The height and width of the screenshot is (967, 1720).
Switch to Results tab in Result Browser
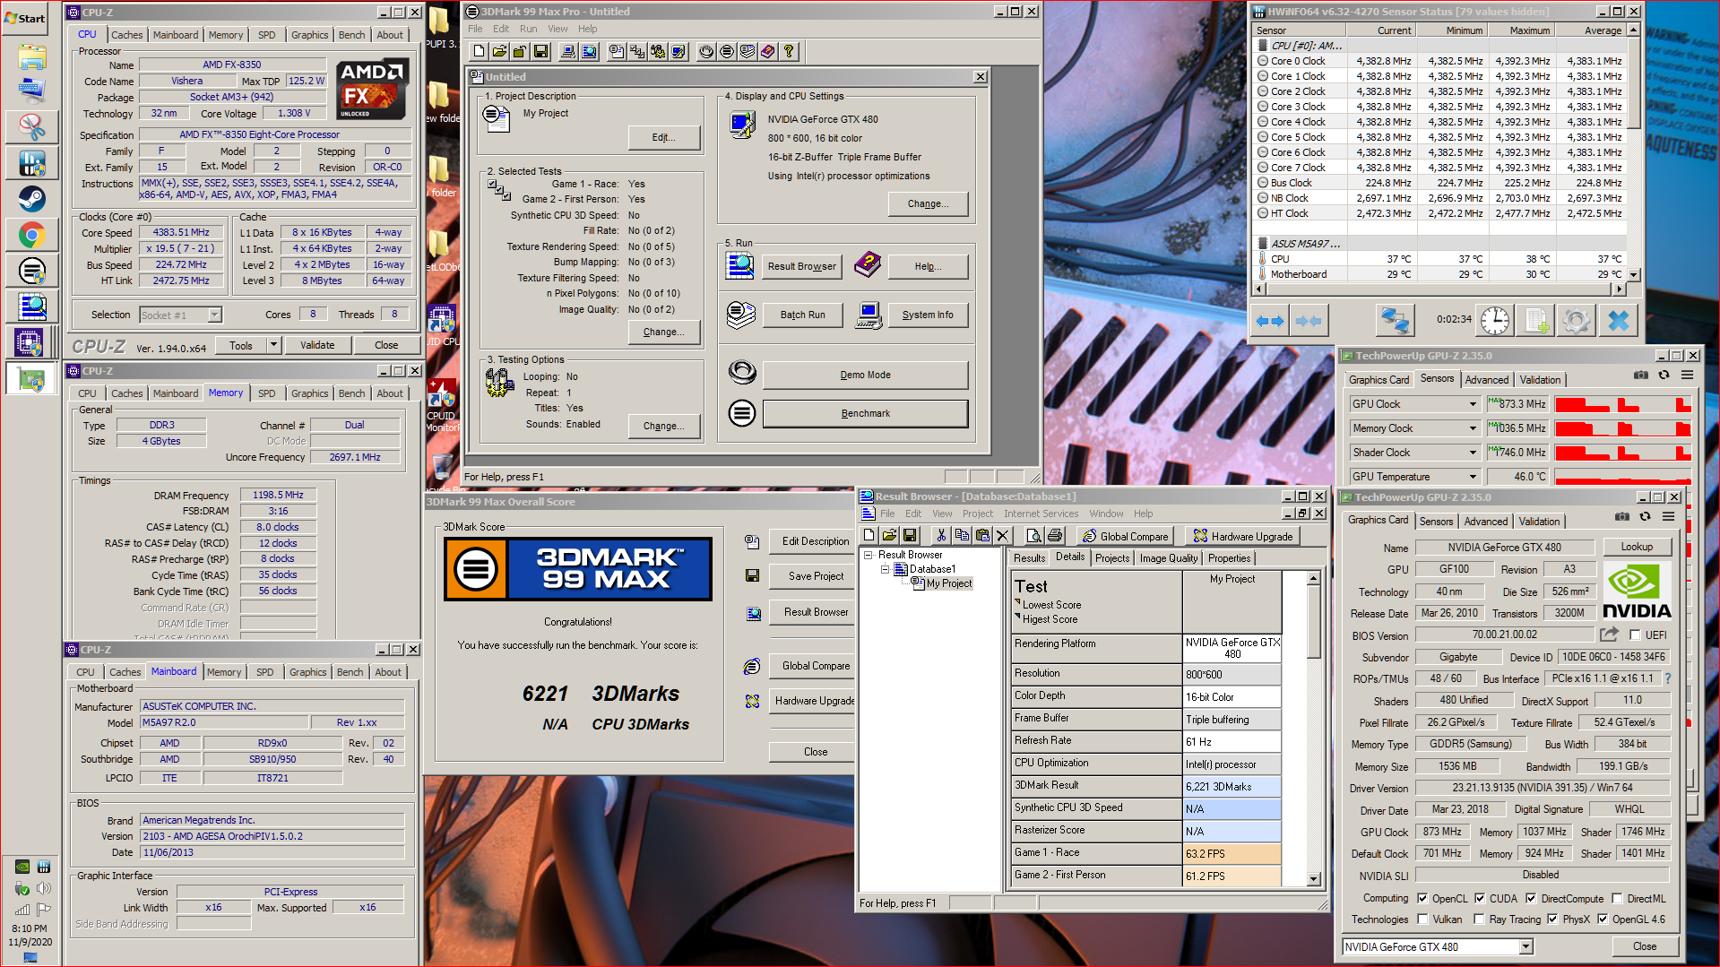pos(1029,557)
